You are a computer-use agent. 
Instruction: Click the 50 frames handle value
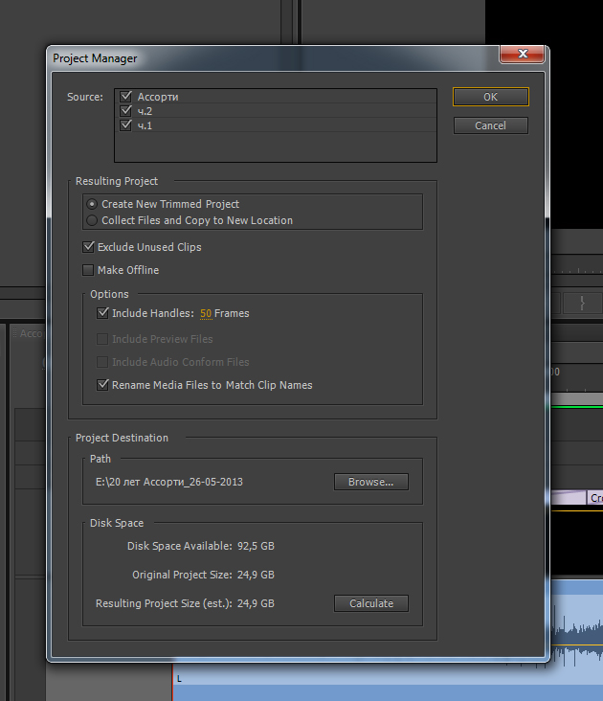pos(206,313)
